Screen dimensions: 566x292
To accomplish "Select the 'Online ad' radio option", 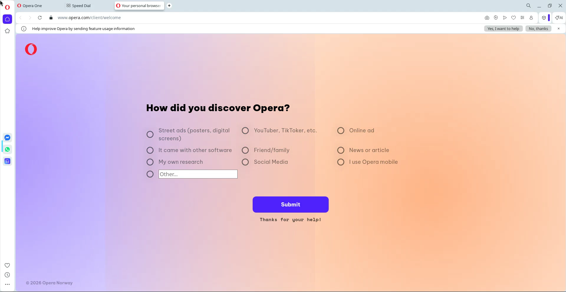I will 341,131.
